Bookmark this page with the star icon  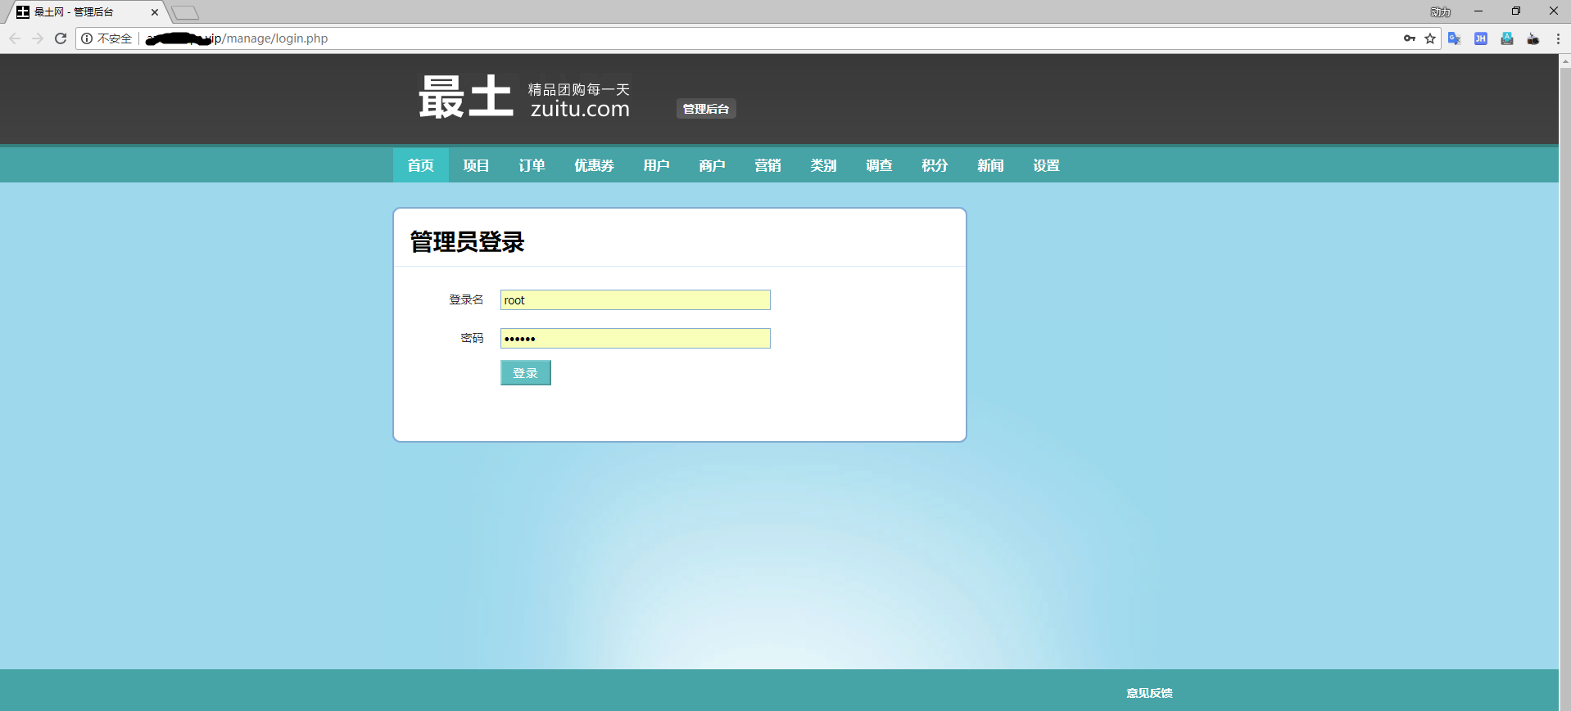pos(1430,38)
